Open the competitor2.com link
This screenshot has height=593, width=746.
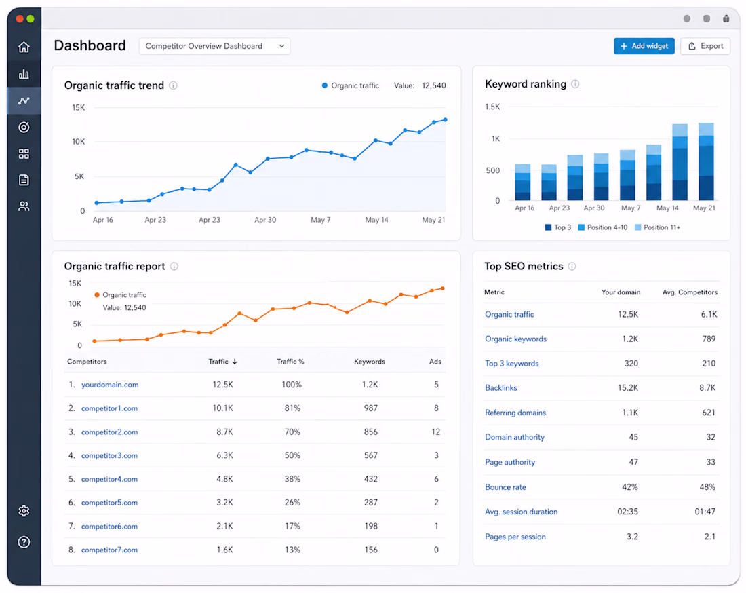point(109,432)
